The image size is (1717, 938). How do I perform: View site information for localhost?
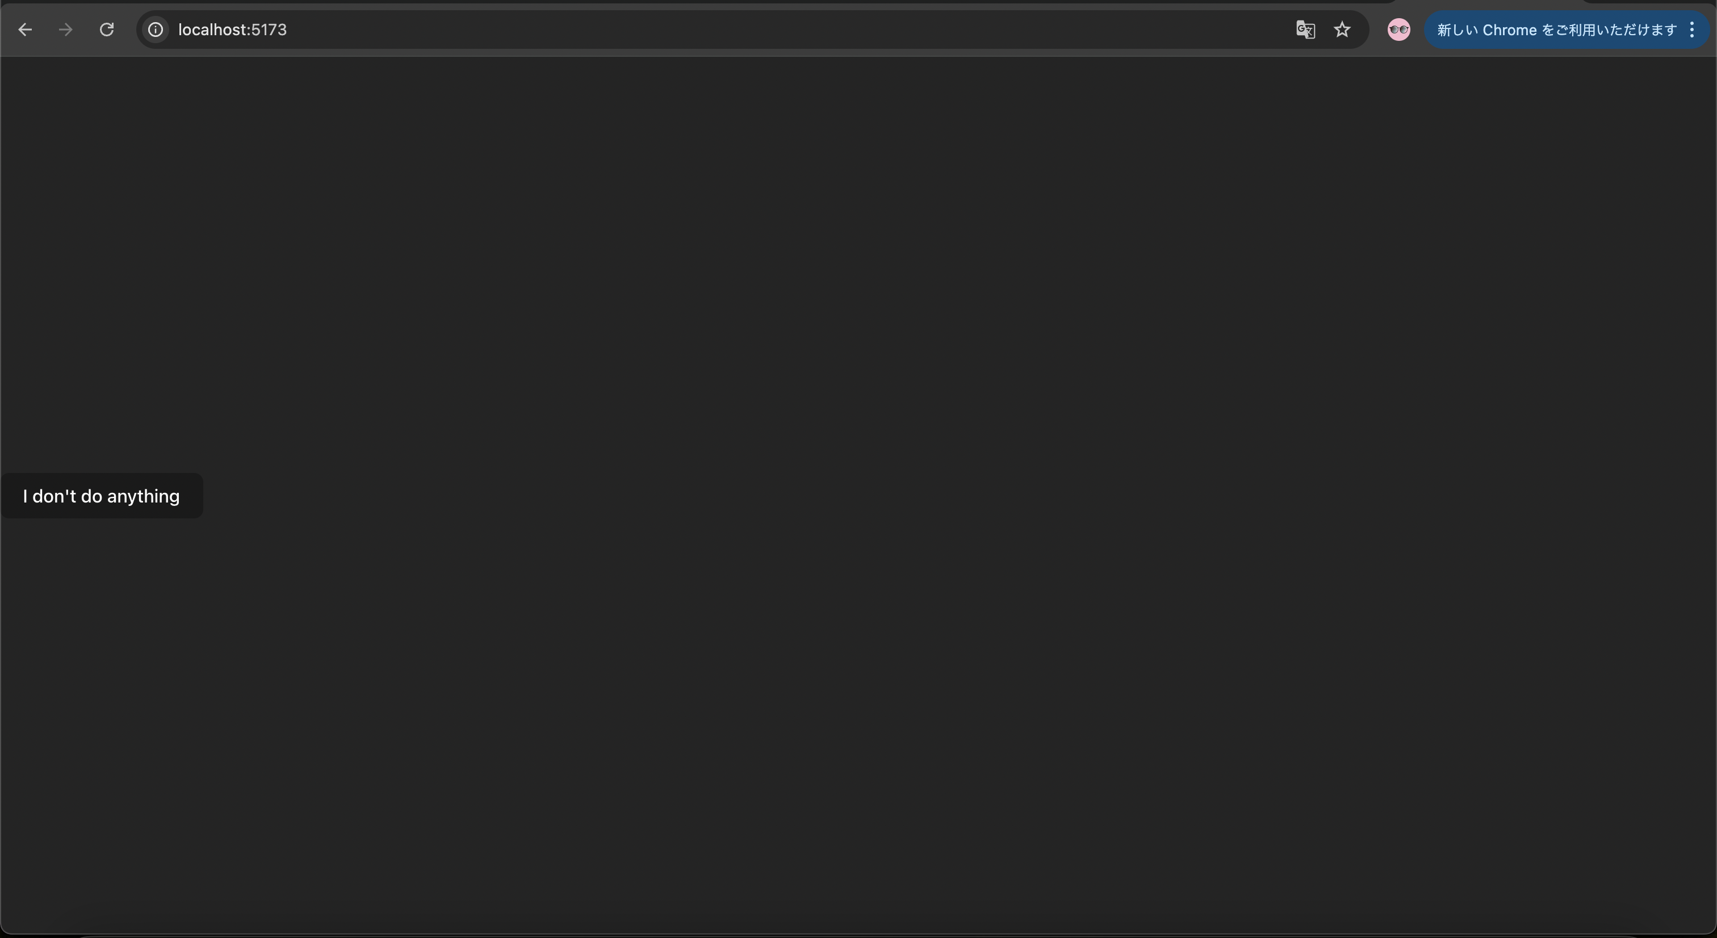click(x=156, y=30)
